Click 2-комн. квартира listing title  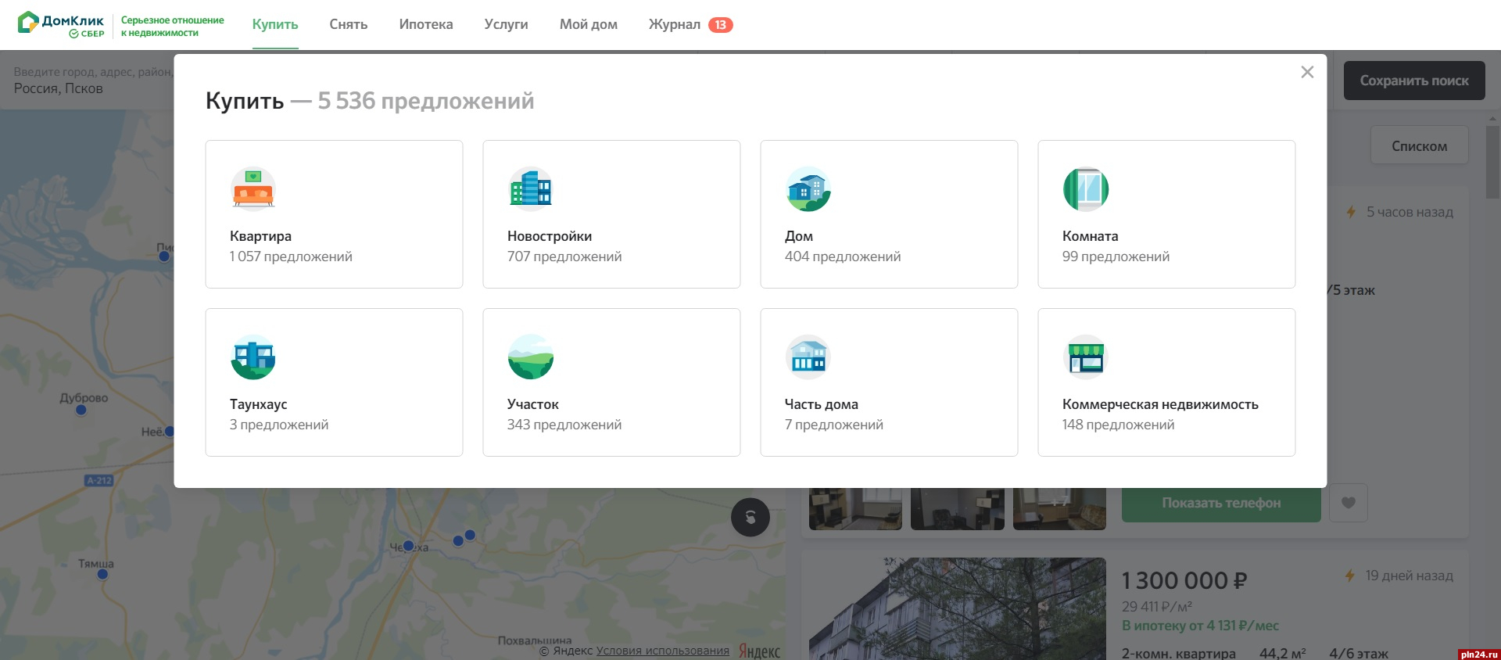[1178, 653]
